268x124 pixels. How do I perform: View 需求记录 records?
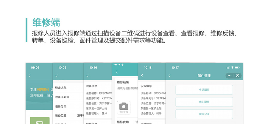pos(204,114)
